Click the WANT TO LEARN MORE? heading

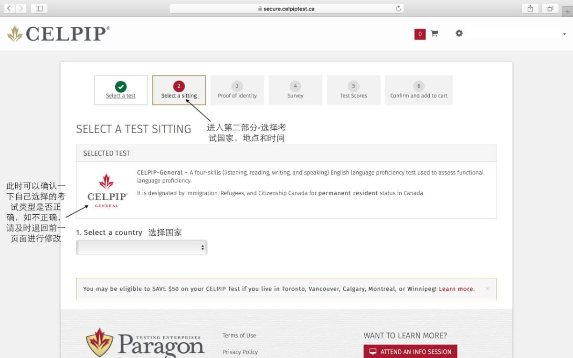[x=405, y=336]
